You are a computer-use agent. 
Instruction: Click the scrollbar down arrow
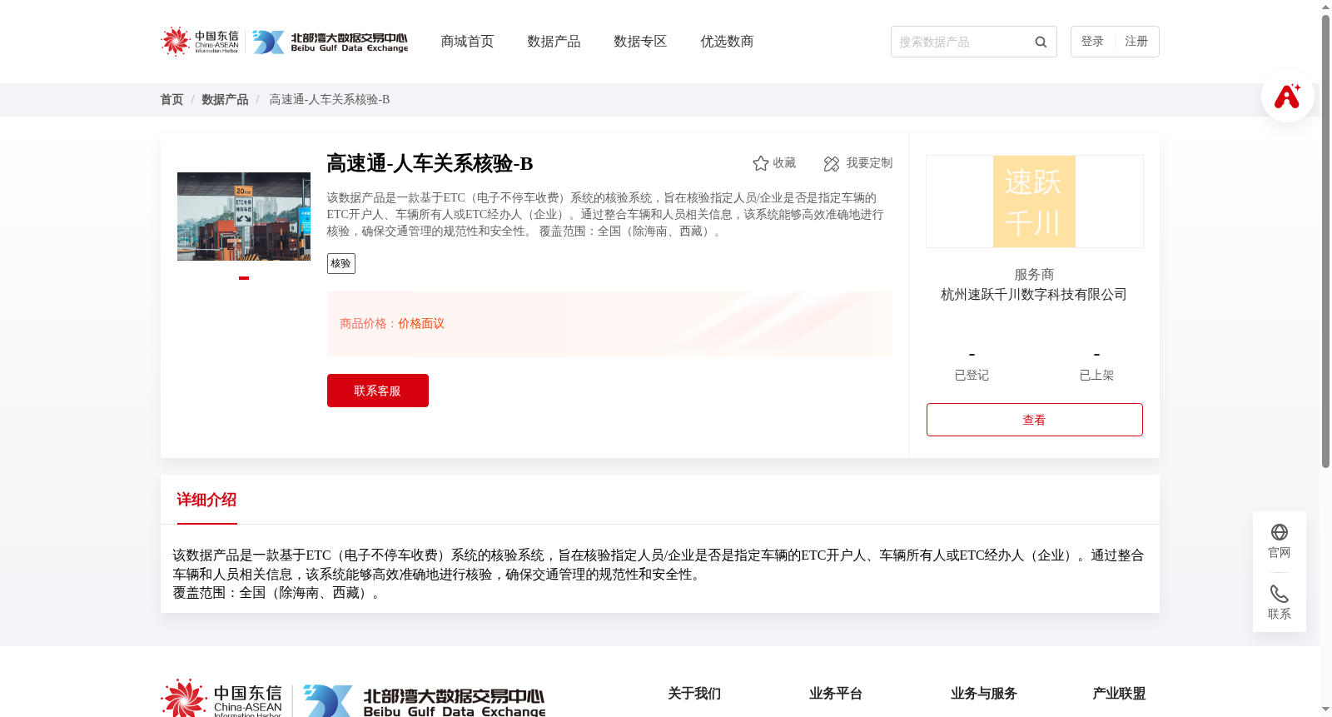1325,710
